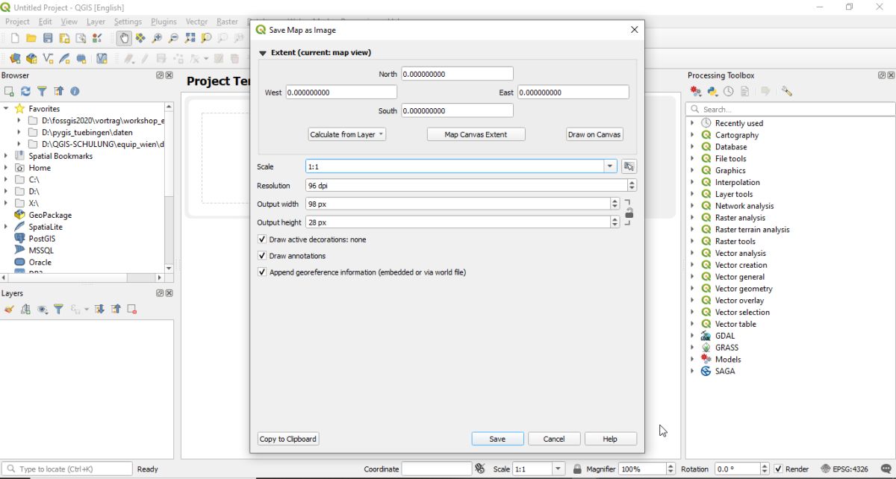Click Browser collapse all icon
This screenshot has height=479, width=896.
(58, 91)
